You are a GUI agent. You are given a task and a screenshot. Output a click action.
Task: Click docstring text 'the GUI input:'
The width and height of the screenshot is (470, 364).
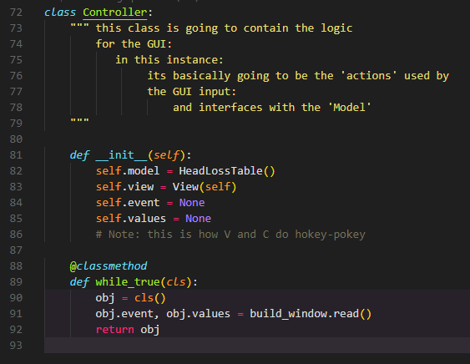[192, 92]
